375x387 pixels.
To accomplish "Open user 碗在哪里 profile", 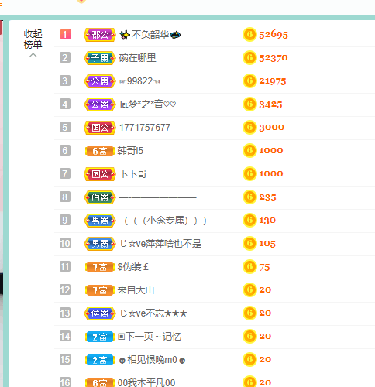I will (x=137, y=58).
